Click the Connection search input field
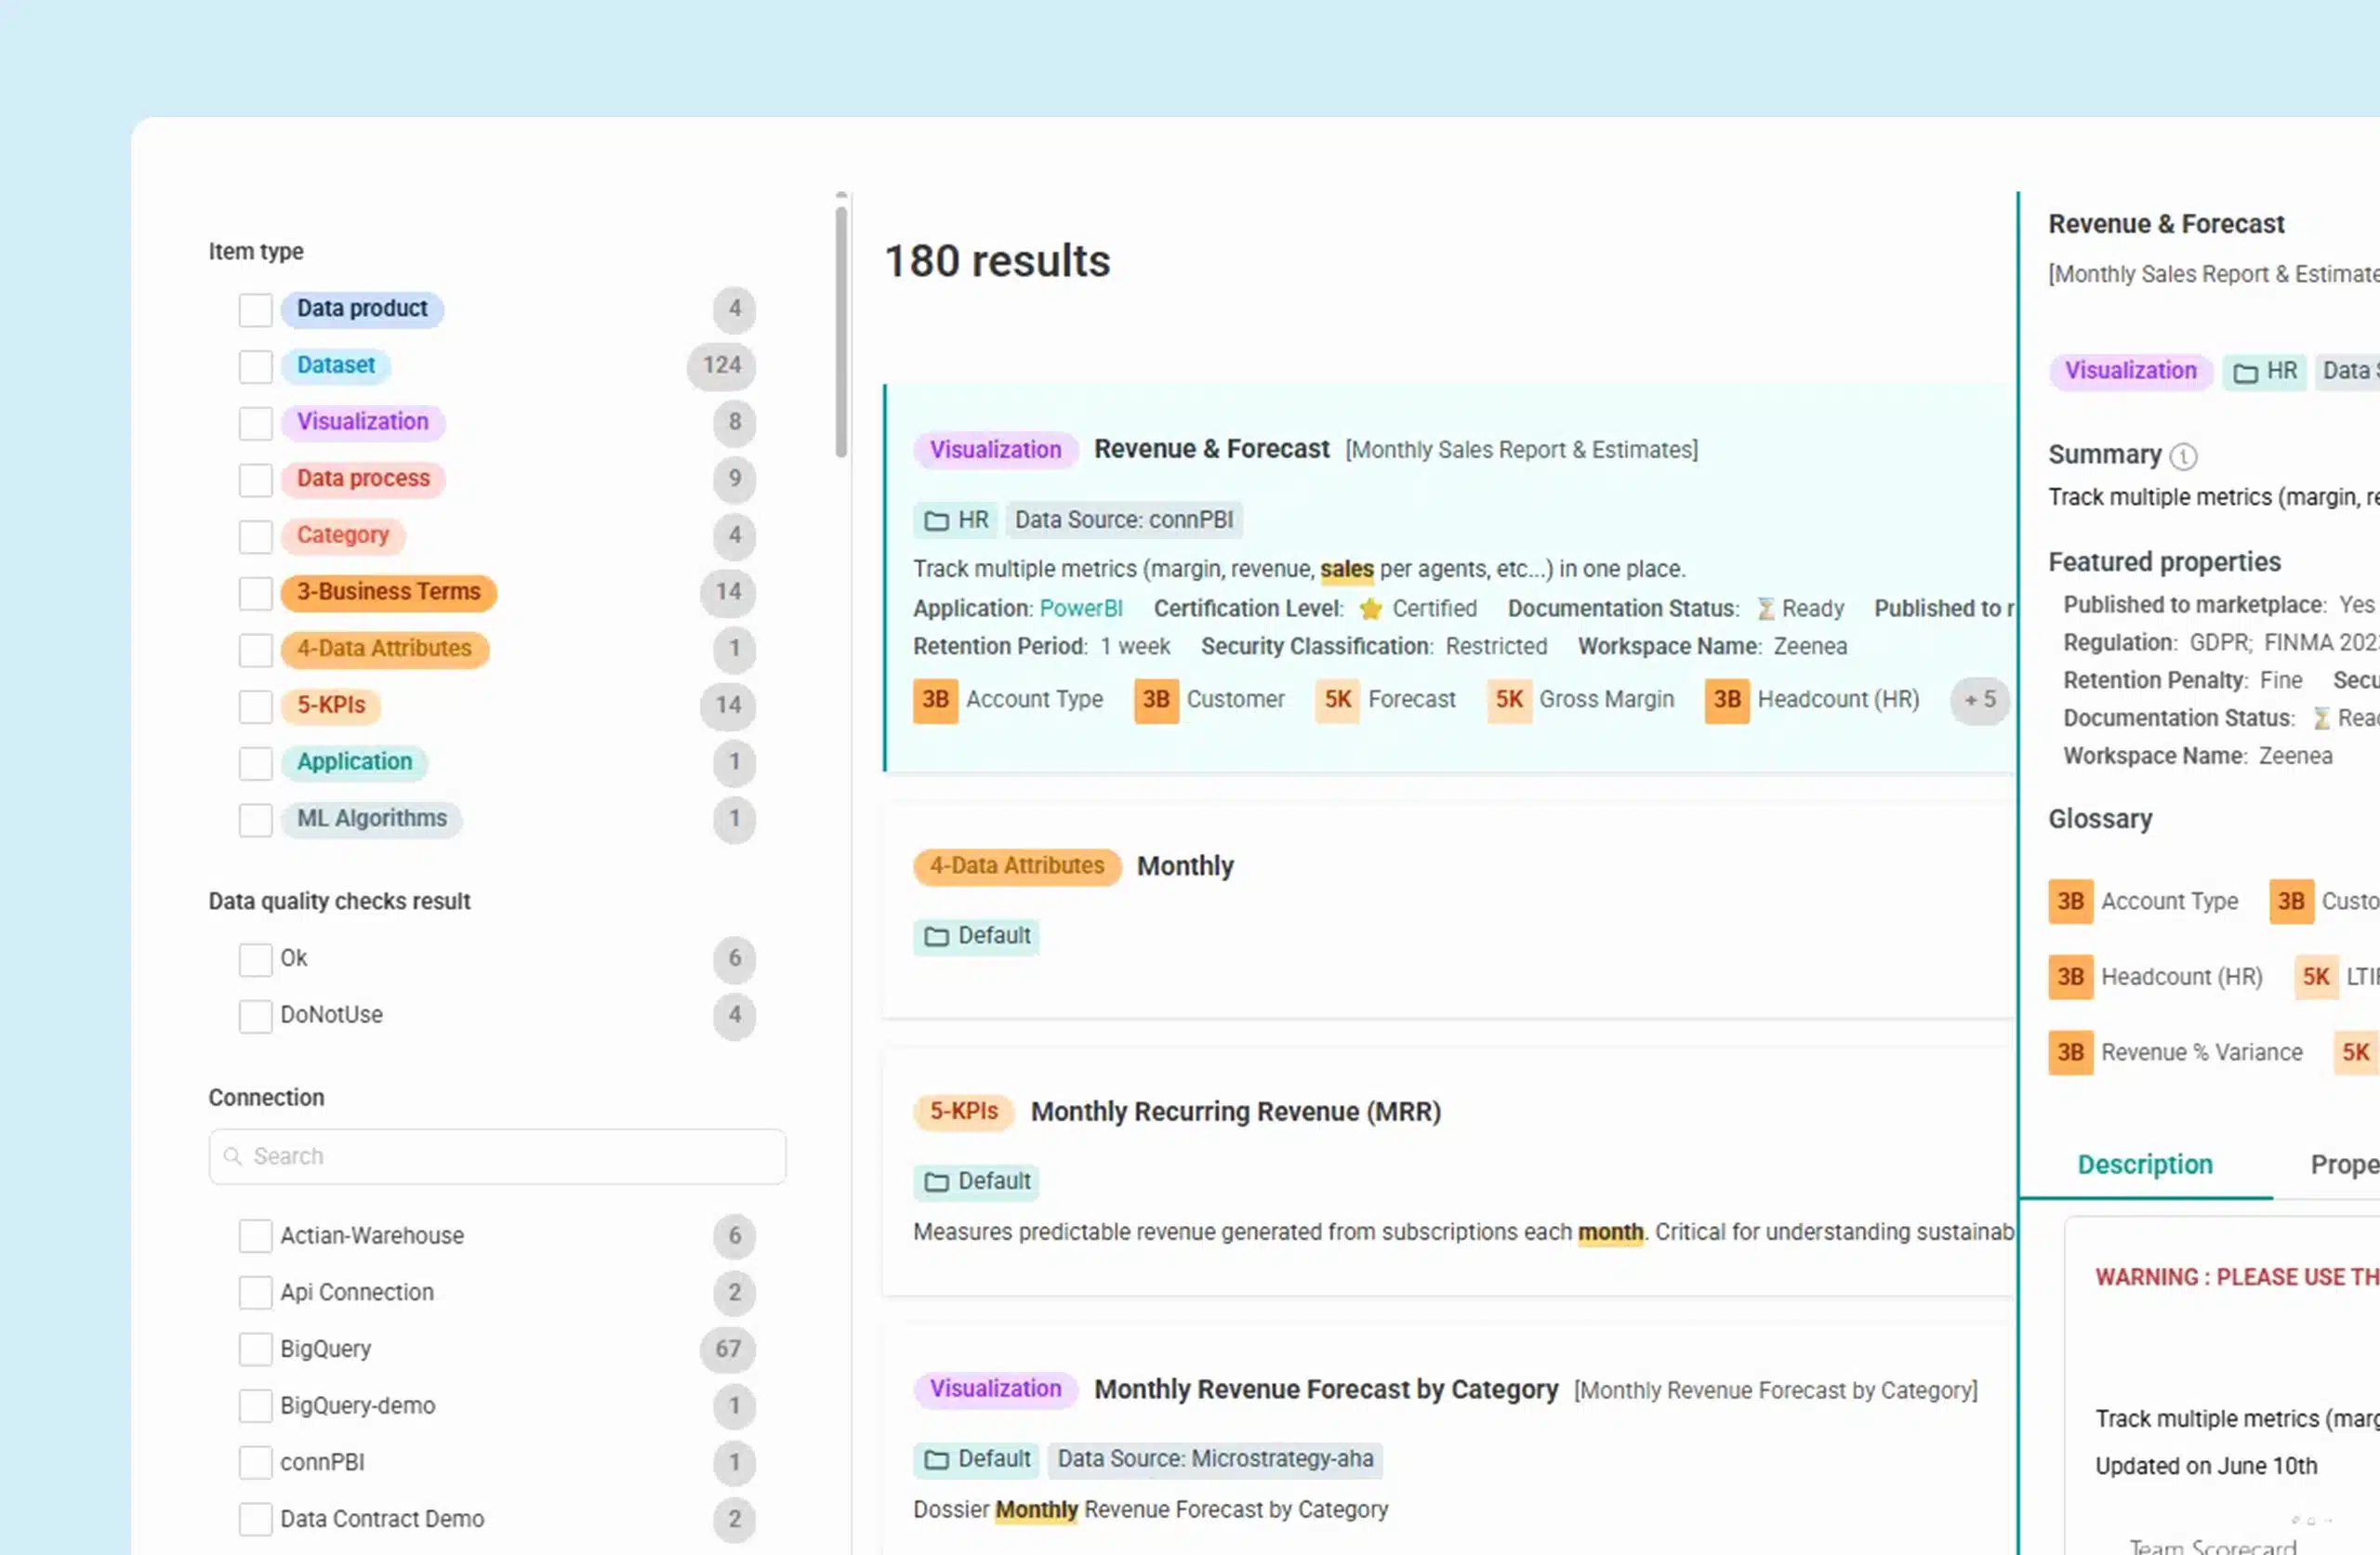This screenshot has width=2380, height=1555. 497,1156
